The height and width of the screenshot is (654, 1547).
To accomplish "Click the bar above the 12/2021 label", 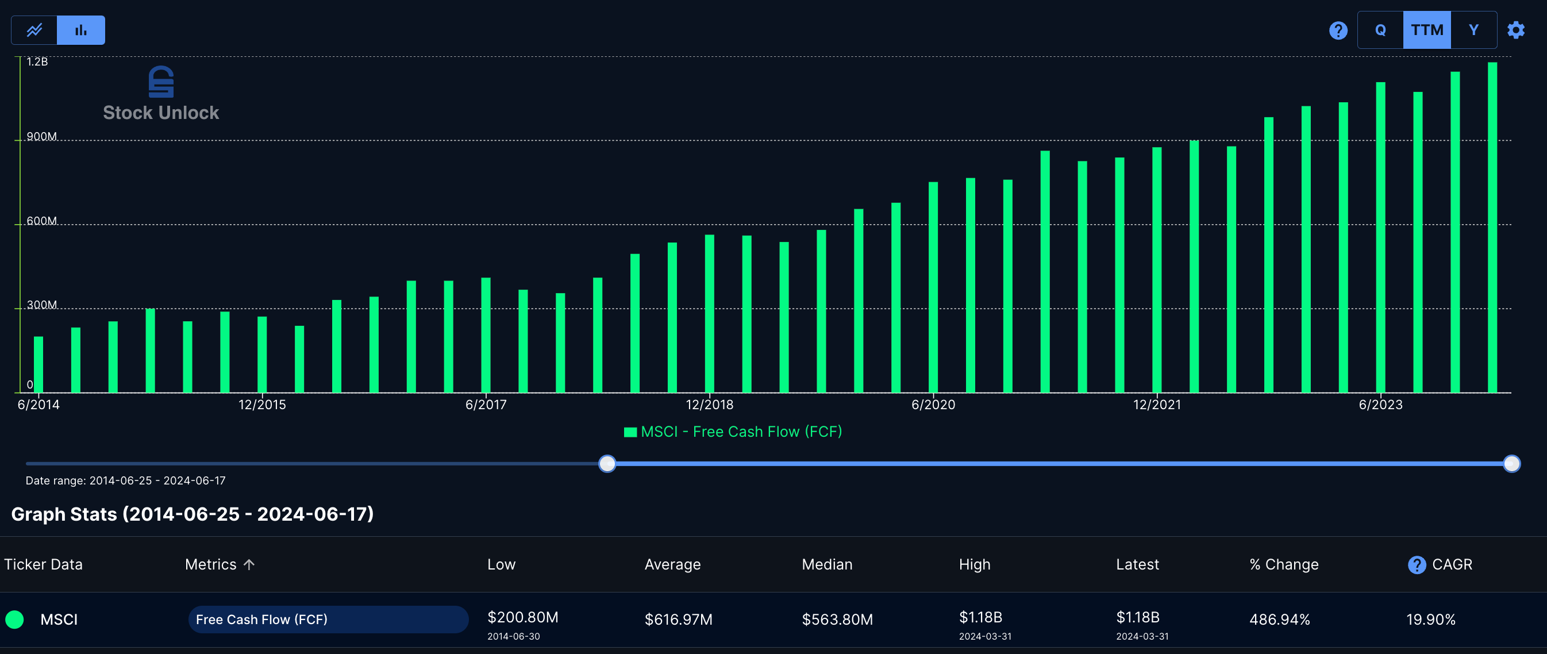I will [1157, 270].
